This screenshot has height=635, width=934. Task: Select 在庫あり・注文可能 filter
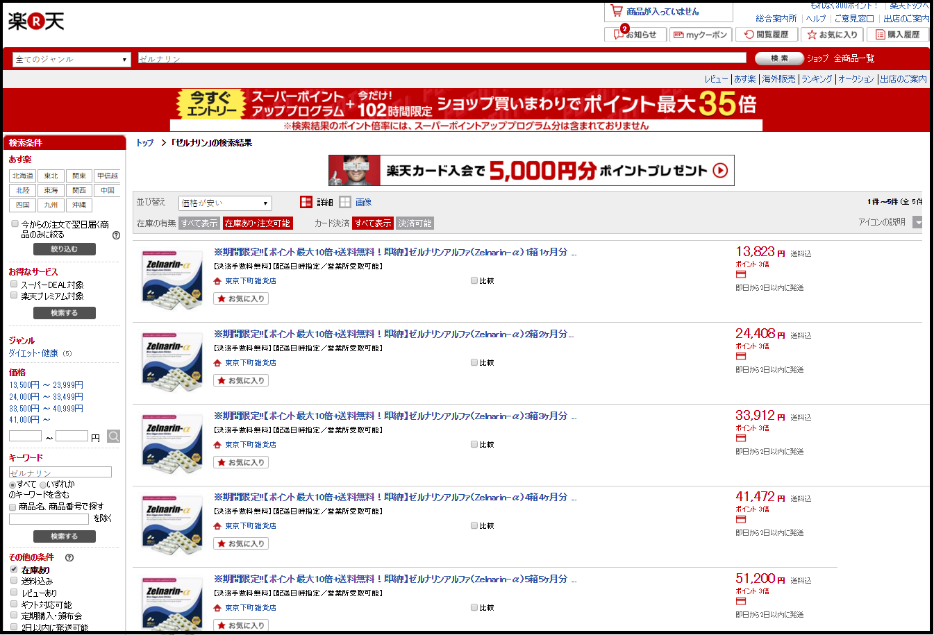click(x=258, y=223)
